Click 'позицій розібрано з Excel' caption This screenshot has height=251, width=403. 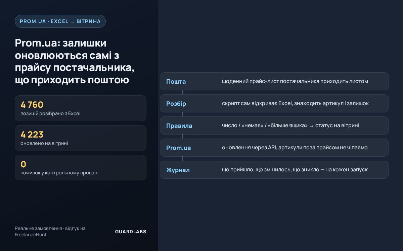(50, 113)
